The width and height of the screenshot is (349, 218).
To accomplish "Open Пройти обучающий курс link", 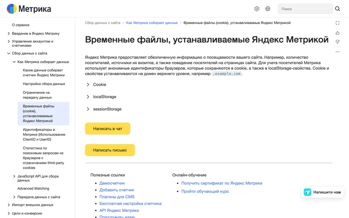I will (205, 191).
